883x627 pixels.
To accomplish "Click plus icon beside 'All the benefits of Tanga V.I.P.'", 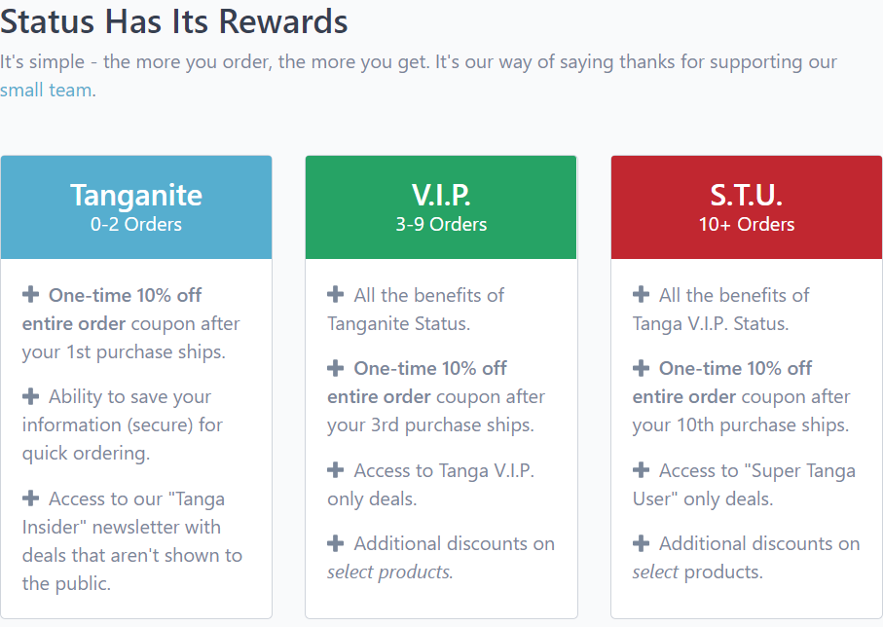I will [641, 294].
